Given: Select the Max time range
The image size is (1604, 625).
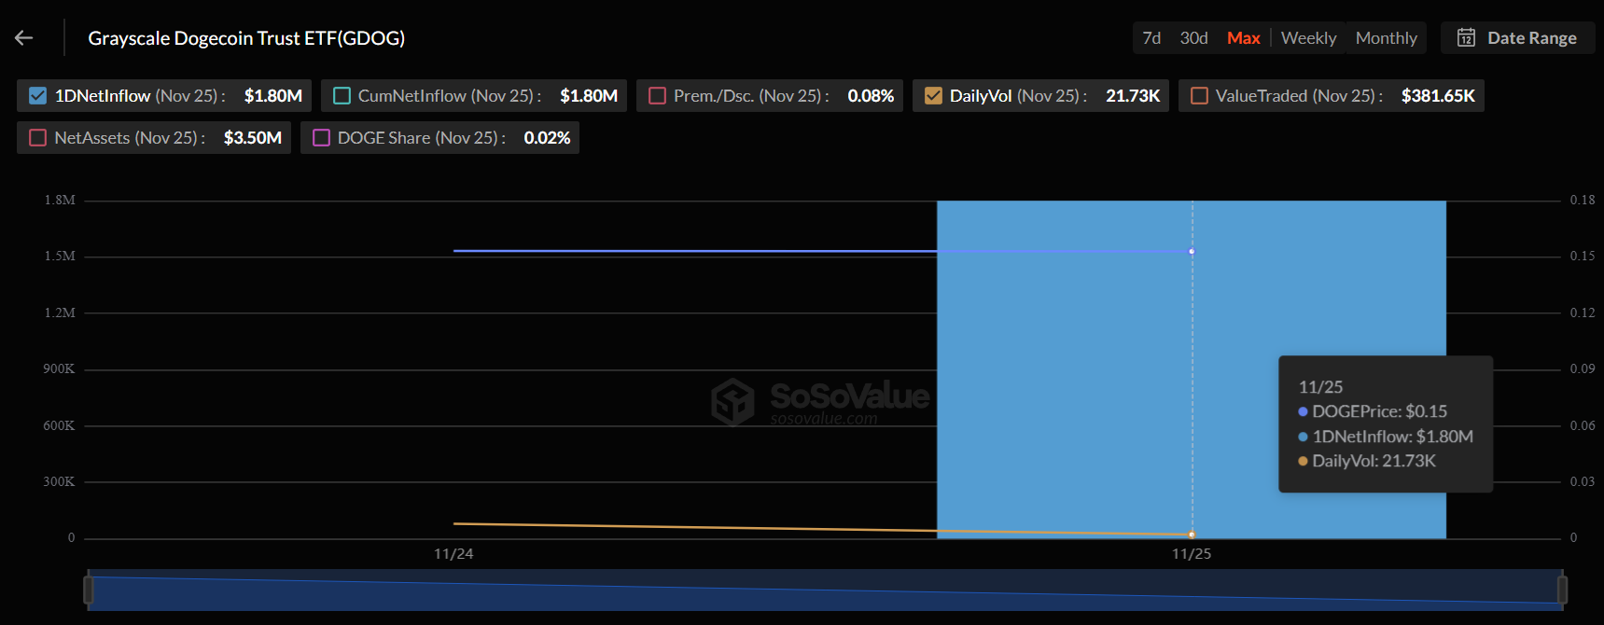Looking at the screenshot, I should pyautogui.click(x=1243, y=38).
